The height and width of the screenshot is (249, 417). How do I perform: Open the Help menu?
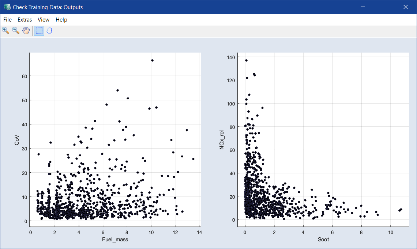pos(61,20)
